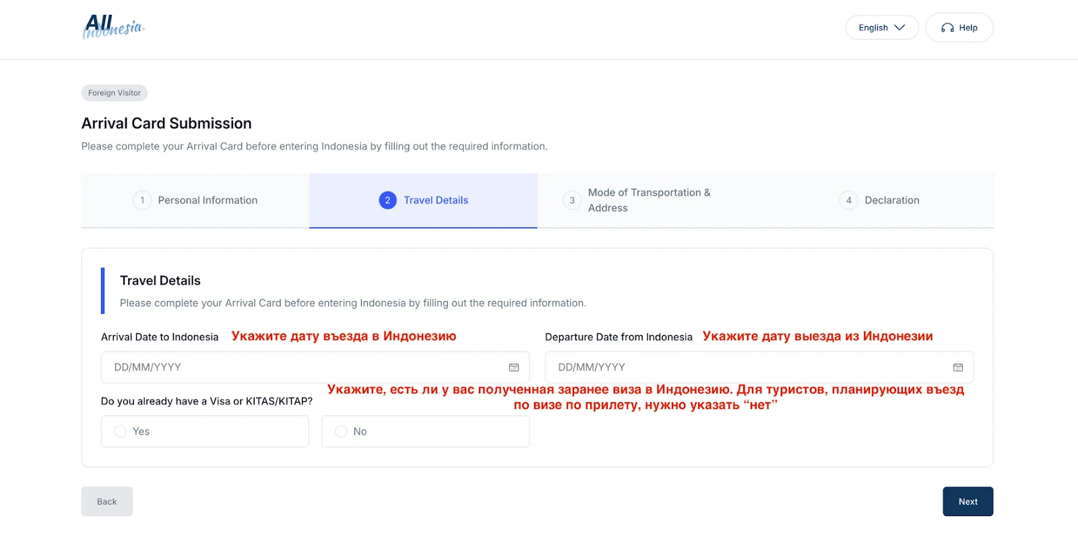Image resolution: width=1078 pixels, height=543 pixels.
Task: Click step circle 1 for Personal Information
Action: [142, 200]
